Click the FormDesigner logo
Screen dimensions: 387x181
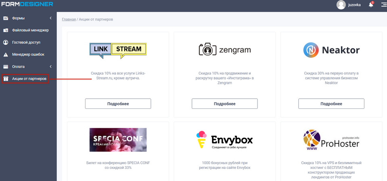(27, 5)
